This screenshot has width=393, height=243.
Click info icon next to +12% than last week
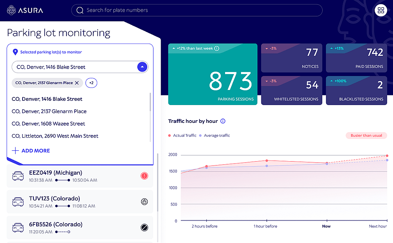[x=217, y=48]
